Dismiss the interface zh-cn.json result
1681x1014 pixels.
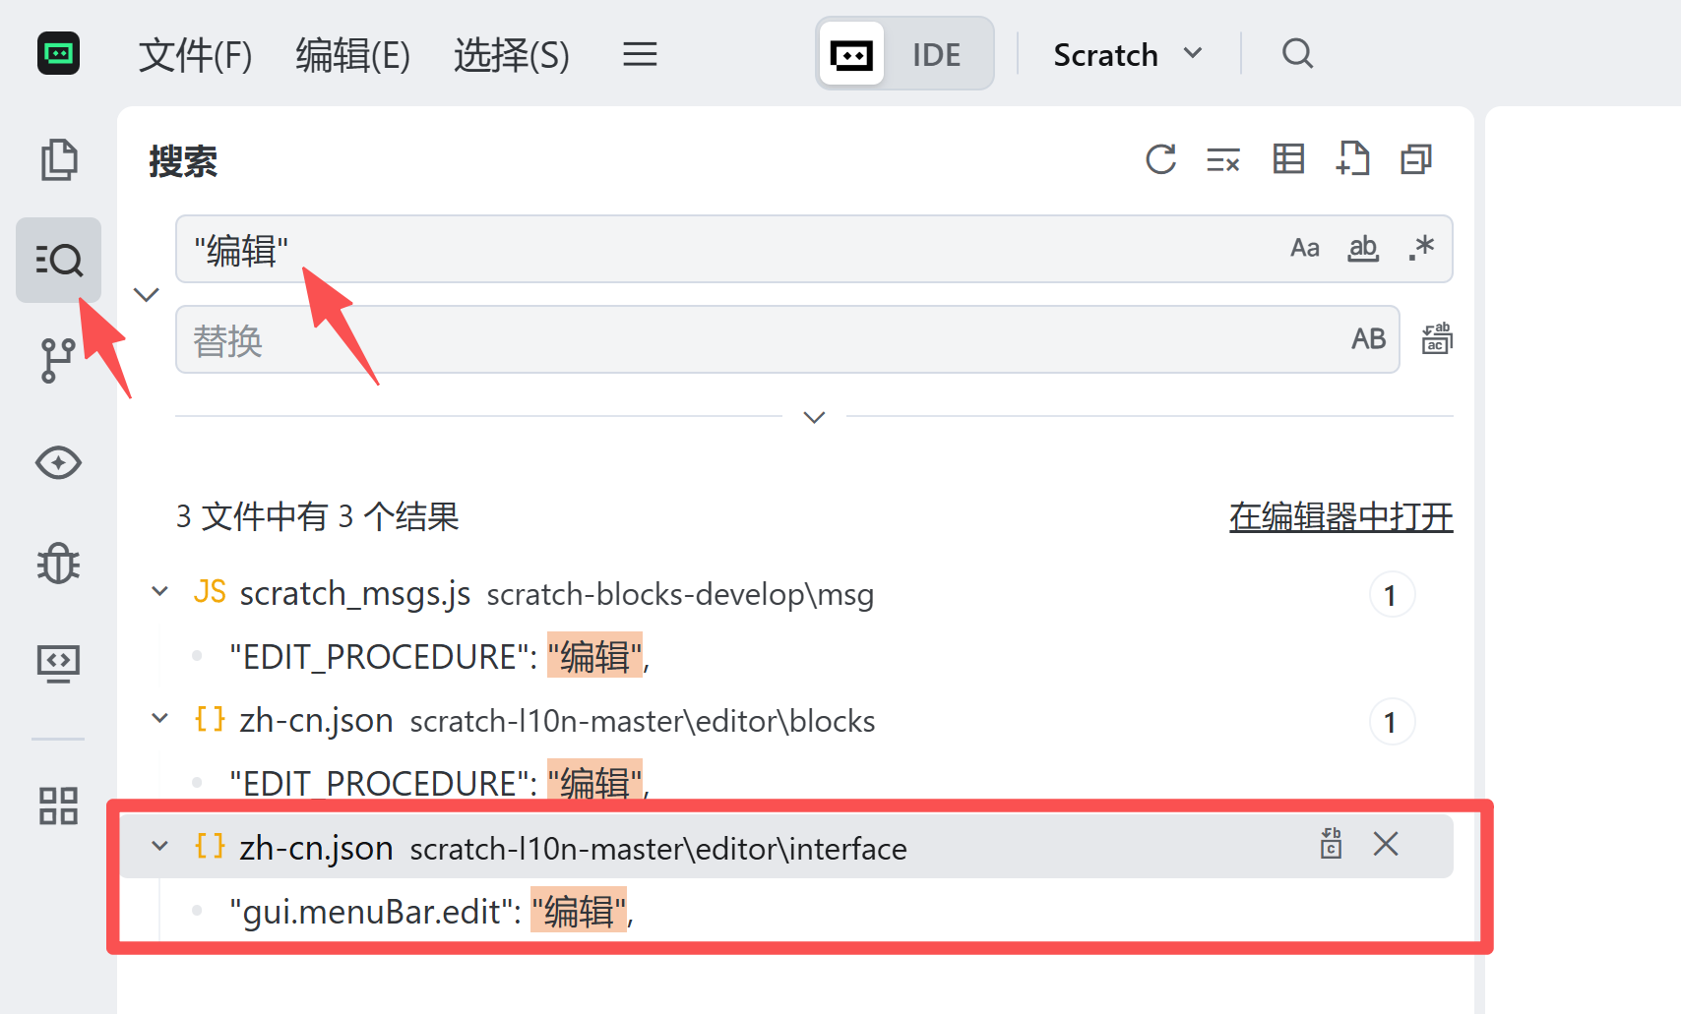(x=1386, y=844)
